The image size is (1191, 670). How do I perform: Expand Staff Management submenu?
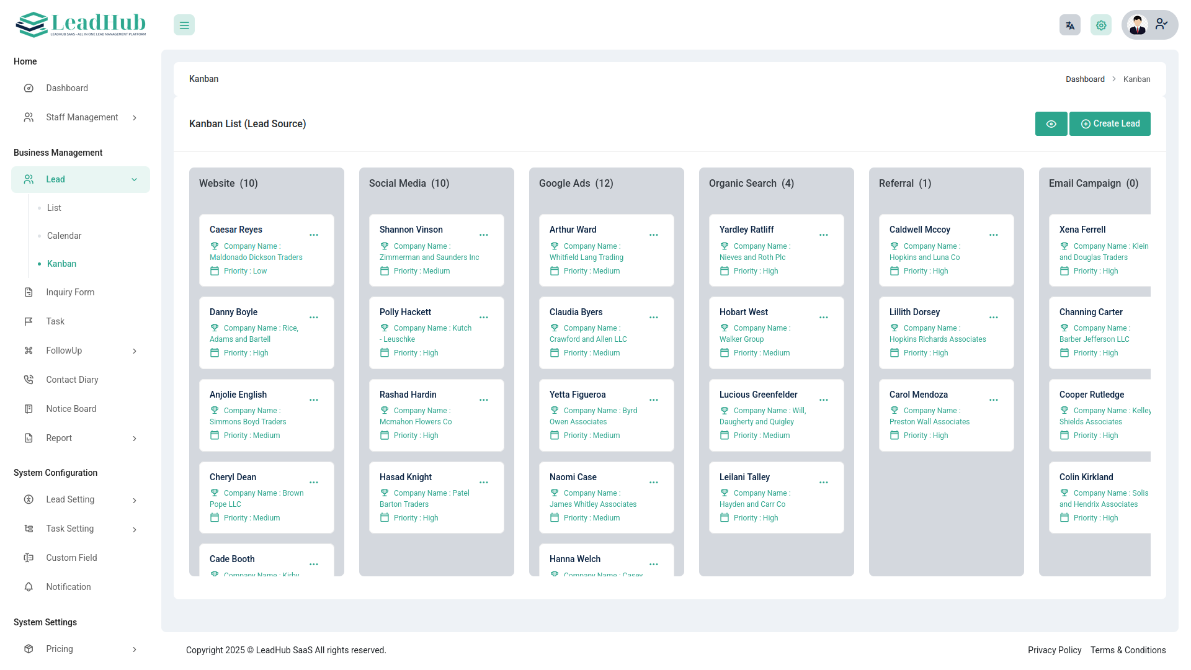coord(81,117)
